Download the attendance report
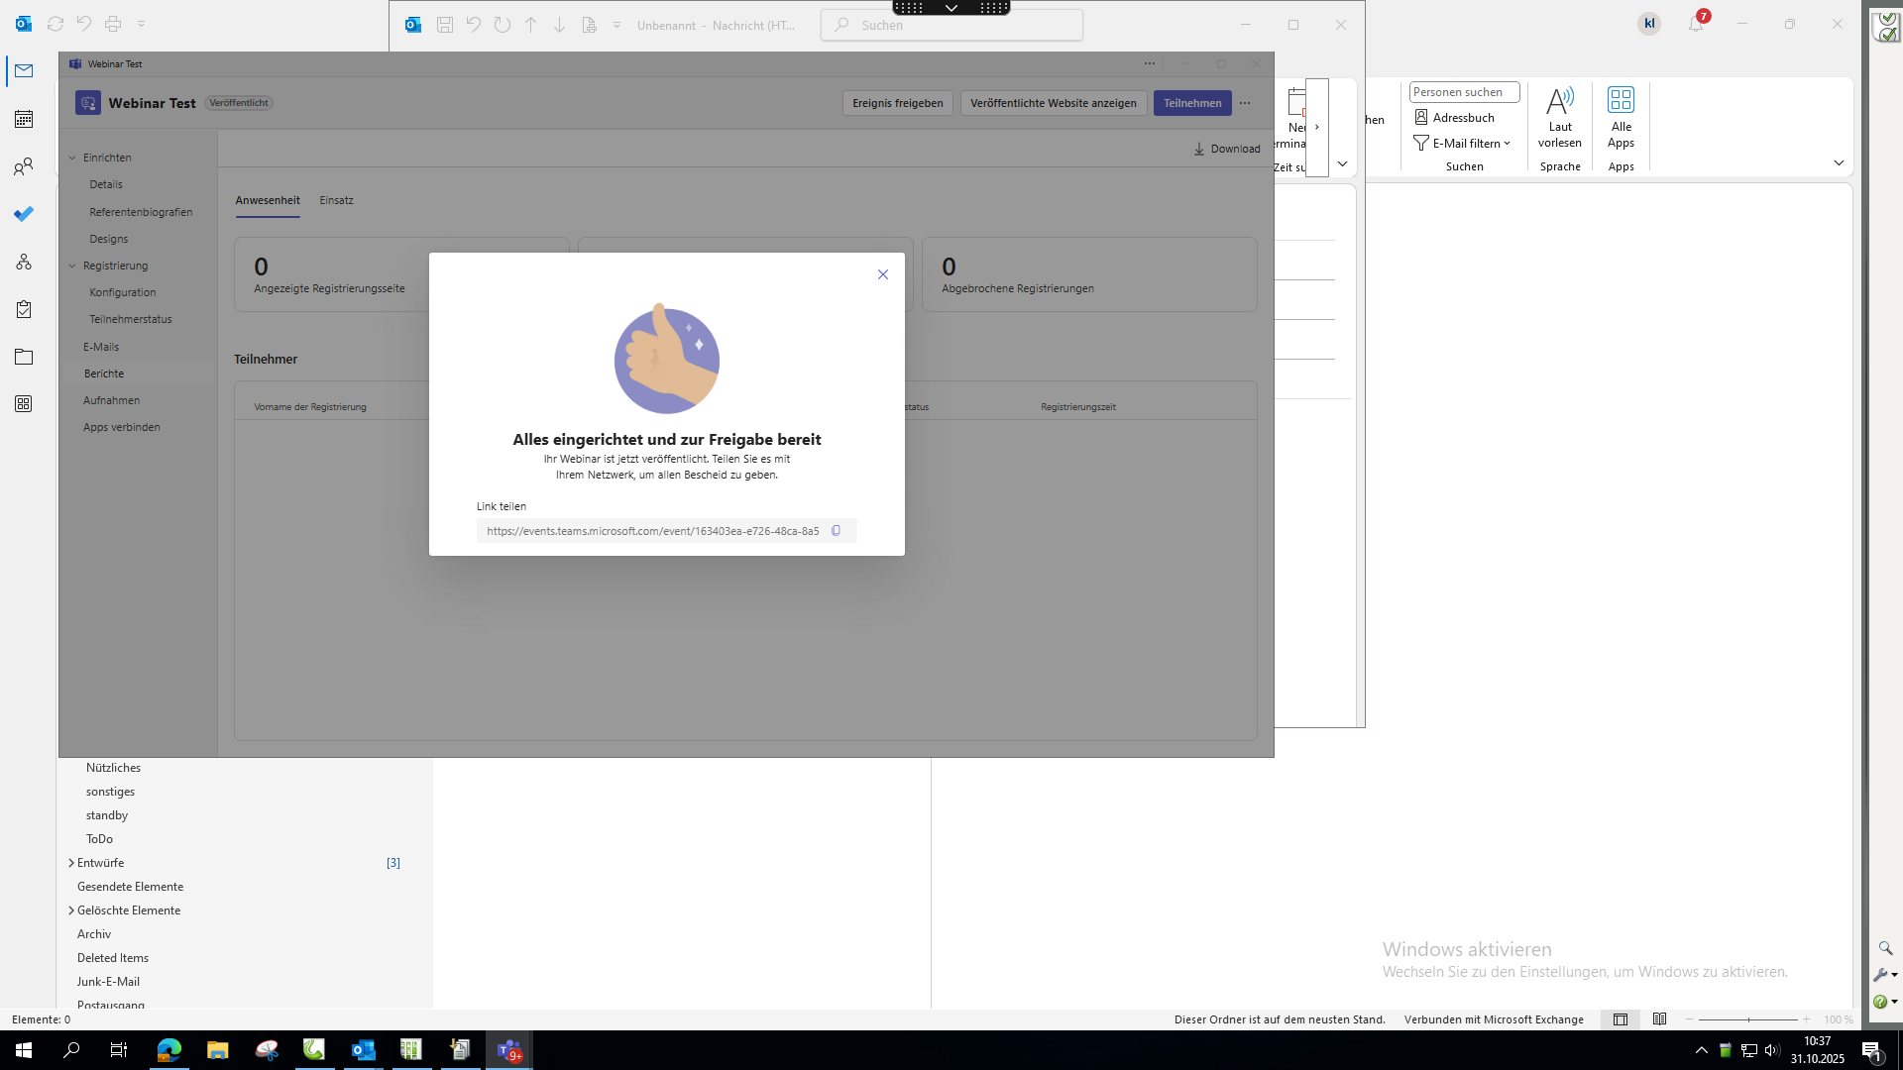The width and height of the screenshot is (1903, 1070). point(1226,149)
